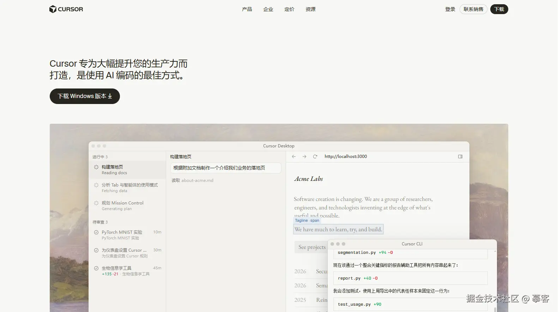Click the 登录 link
This screenshot has height=312, width=558.
[450, 9]
